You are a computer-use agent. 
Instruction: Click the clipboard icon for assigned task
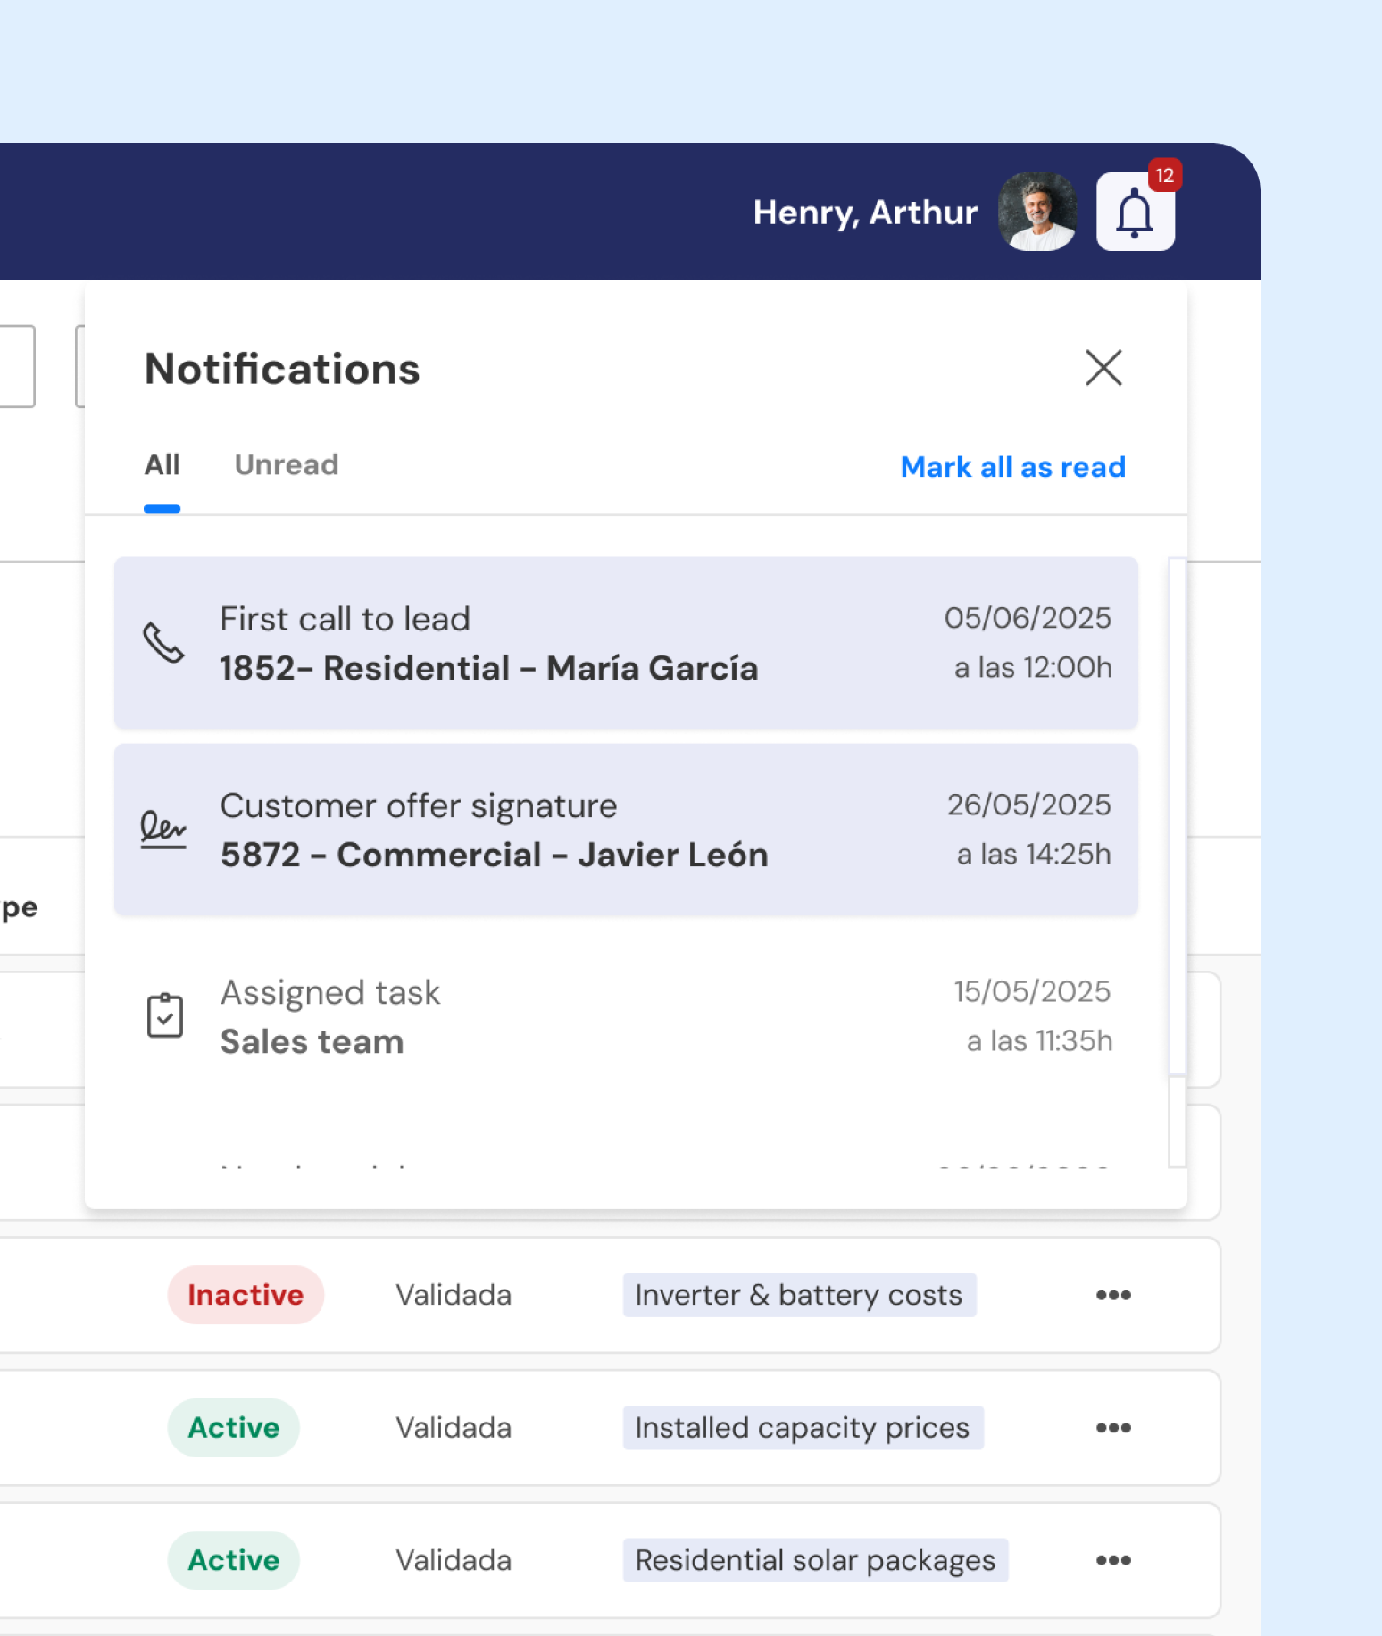pos(165,1015)
